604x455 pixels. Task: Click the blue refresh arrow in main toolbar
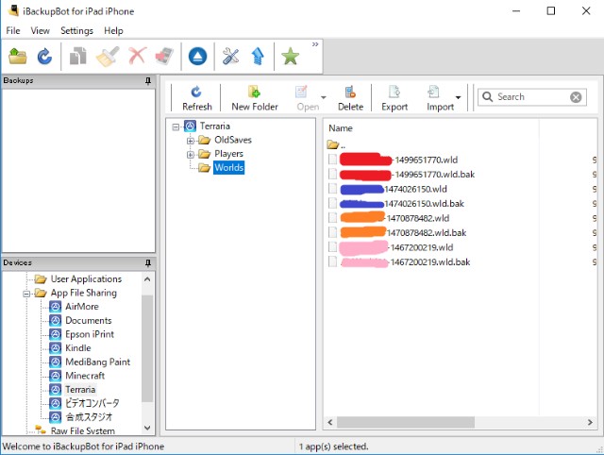click(x=44, y=57)
